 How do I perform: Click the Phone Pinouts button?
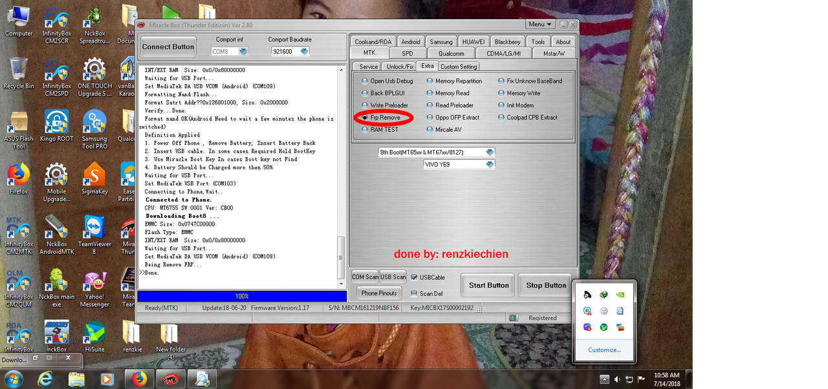[x=378, y=293]
